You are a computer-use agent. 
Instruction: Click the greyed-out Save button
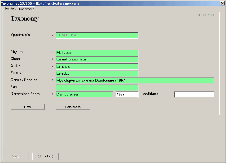[16, 156]
